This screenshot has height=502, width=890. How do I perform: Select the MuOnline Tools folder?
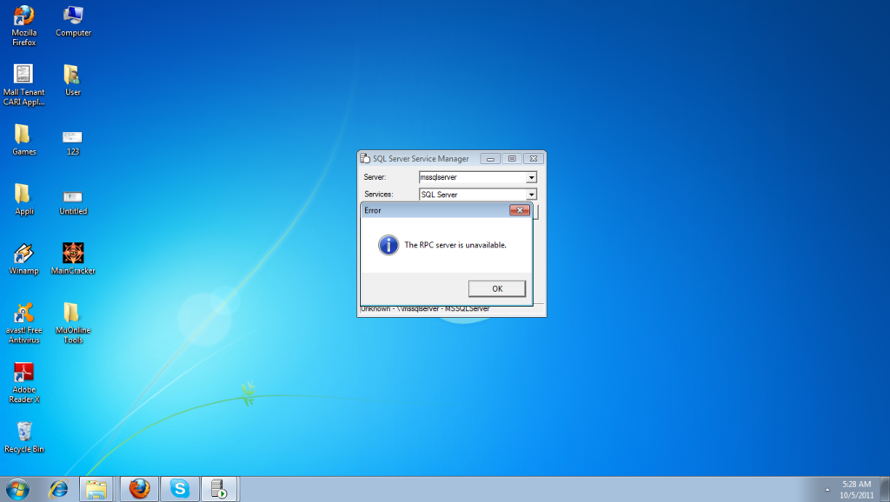(73, 323)
